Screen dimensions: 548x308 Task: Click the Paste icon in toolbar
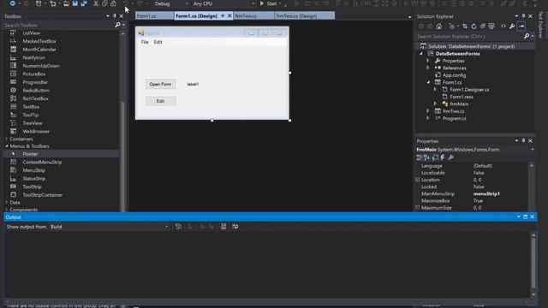(113, 3)
